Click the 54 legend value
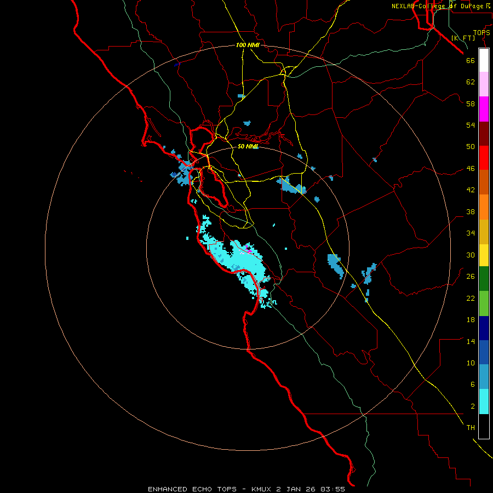The height and width of the screenshot is (493, 493). [x=471, y=125]
